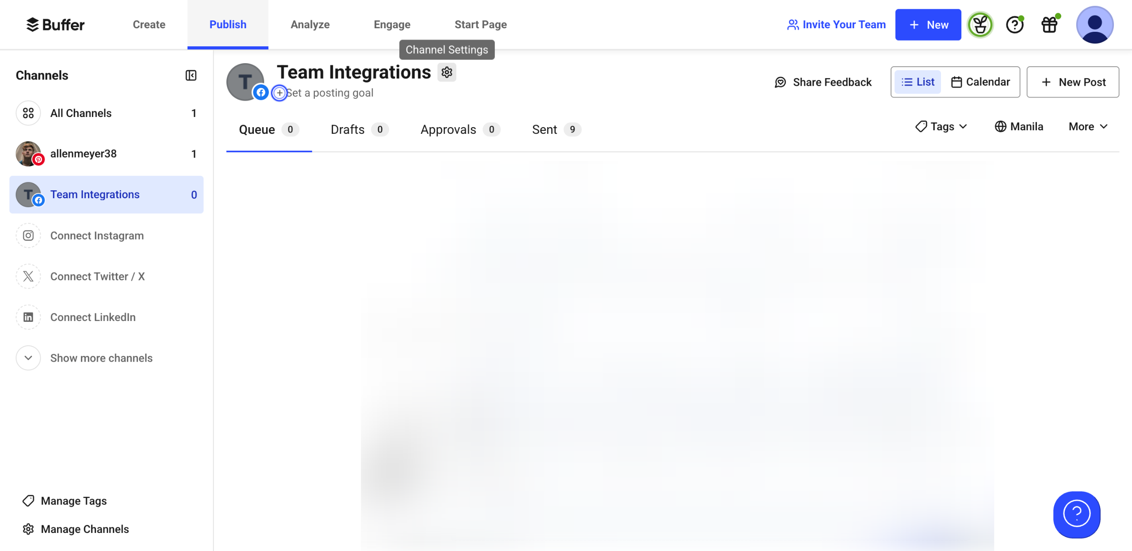The height and width of the screenshot is (551, 1132).
Task: Click the floating blue help bubble
Action: click(1077, 514)
